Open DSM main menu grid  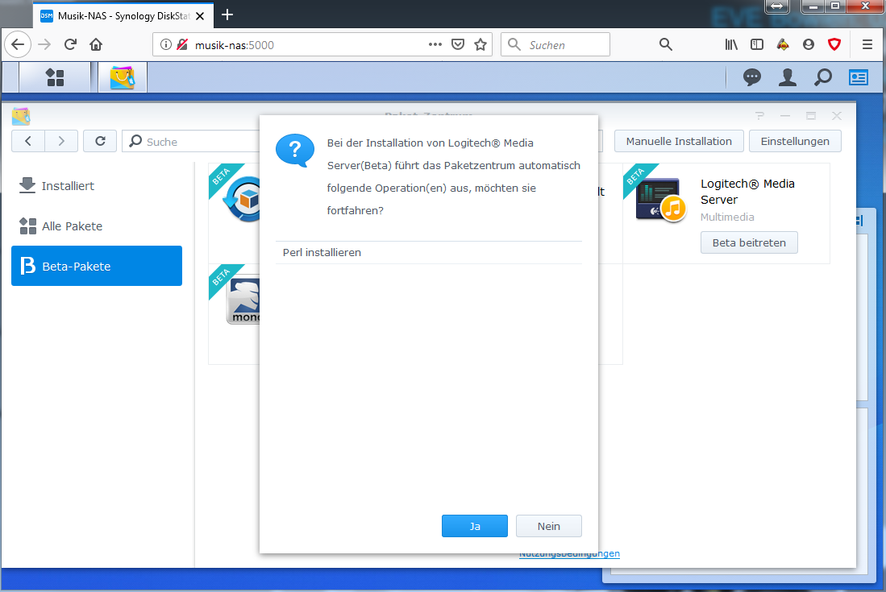[55, 77]
